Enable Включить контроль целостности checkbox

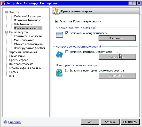click(x=67, y=52)
